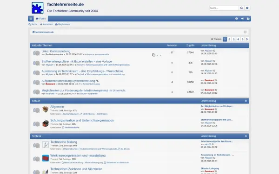Click the fachlehrerseite.de gear logo
279x174 pixels.
click(37, 8)
